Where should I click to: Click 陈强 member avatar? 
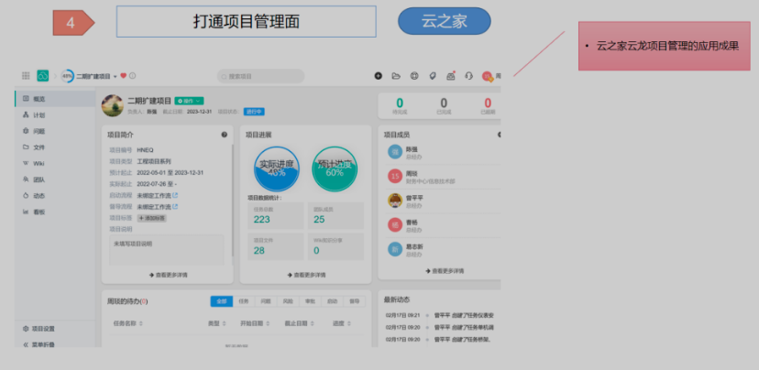tap(395, 152)
